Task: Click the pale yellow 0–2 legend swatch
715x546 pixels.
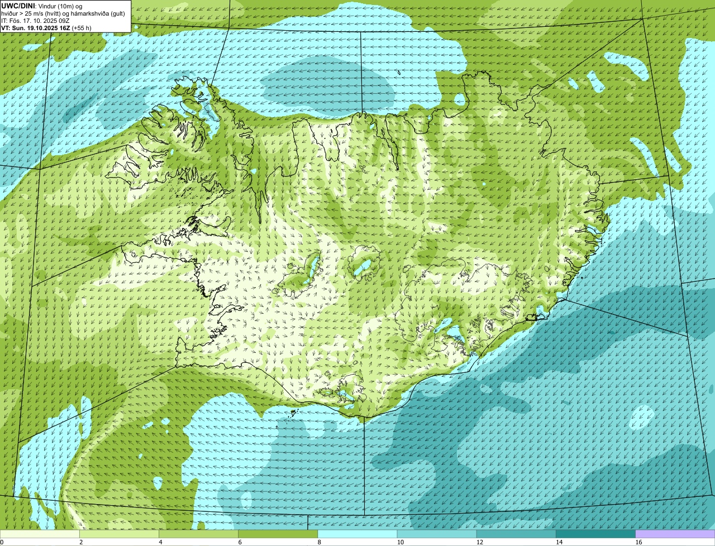Action: [40, 534]
